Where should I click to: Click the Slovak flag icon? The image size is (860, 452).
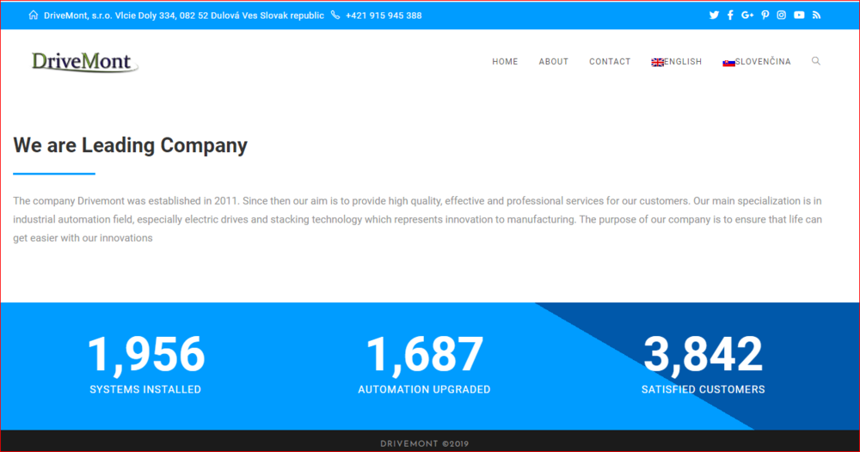728,63
